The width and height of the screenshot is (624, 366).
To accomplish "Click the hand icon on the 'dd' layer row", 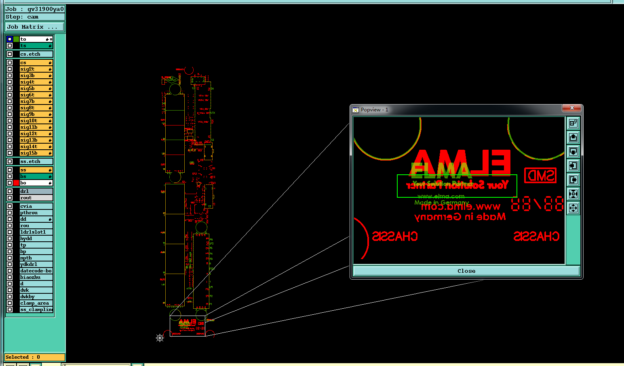I will click(x=50, y=219).
